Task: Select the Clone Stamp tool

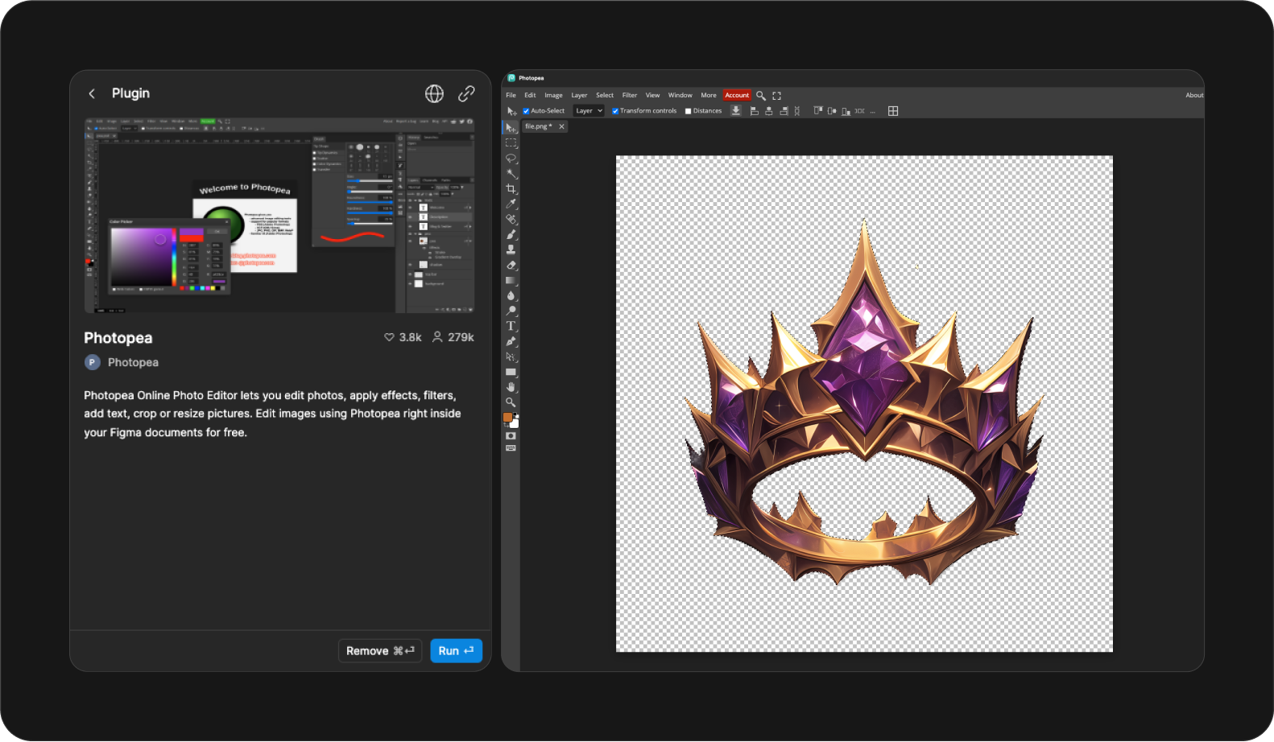Action: coord(511,249)
